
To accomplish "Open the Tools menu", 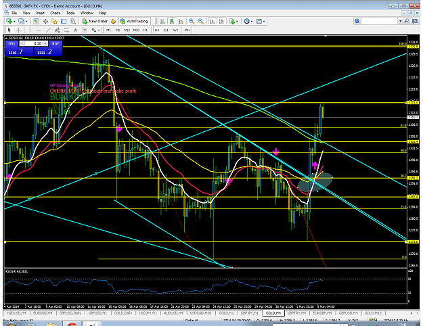I will 70,13.
